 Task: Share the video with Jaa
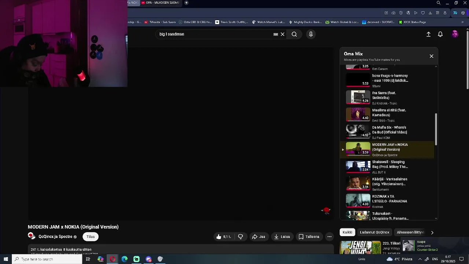[258, 236]
